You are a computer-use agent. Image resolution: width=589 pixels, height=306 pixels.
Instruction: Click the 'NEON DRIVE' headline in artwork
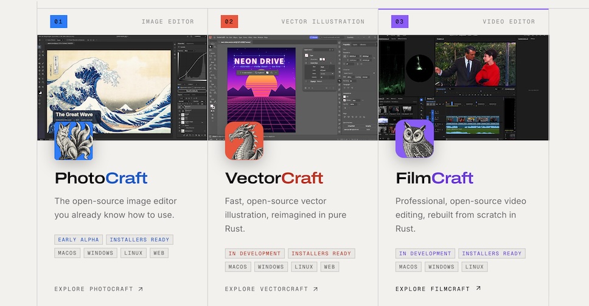(x=259, y=61)
